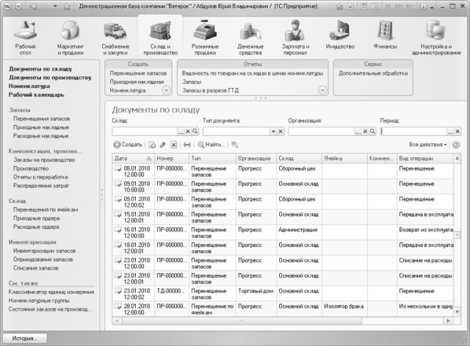Screen dimensions: 470x346
Task: Open Ведомость по товарам на складах report
Action: [x=253, y=73]
